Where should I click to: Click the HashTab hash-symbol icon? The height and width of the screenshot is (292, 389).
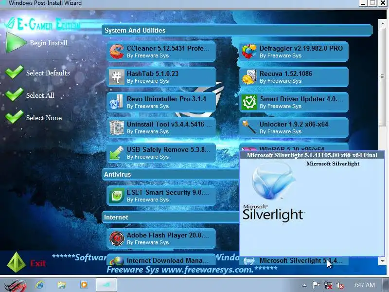pos(117,77)
